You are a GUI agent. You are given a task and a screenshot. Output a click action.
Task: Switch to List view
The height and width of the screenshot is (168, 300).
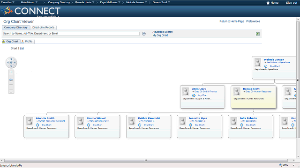(x=22, y=49)
